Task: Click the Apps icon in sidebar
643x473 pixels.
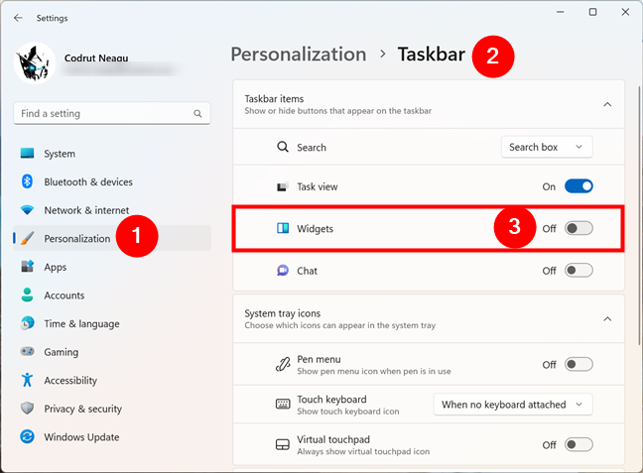Action: (x=28, y=267)
